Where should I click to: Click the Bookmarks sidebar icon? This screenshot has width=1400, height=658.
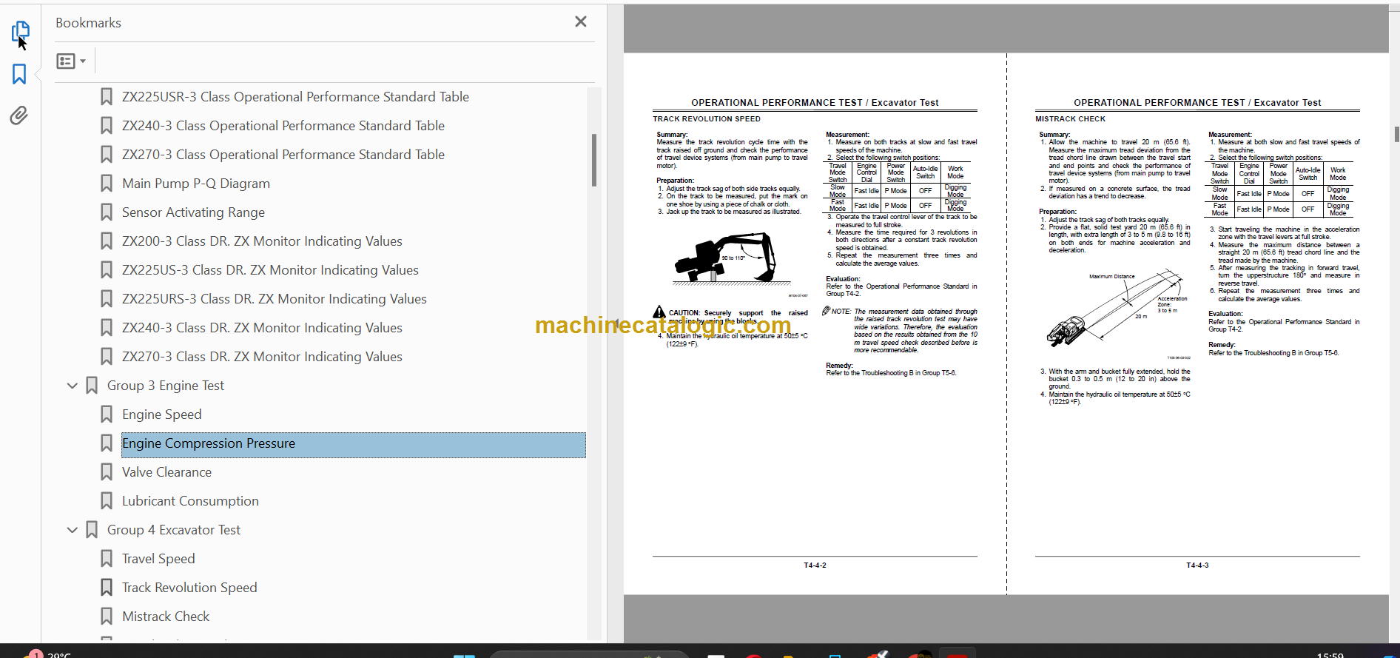[19, 74]
